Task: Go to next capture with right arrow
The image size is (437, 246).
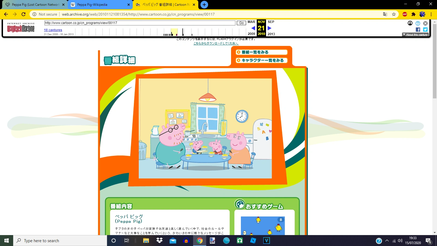Action: point(270,28)
